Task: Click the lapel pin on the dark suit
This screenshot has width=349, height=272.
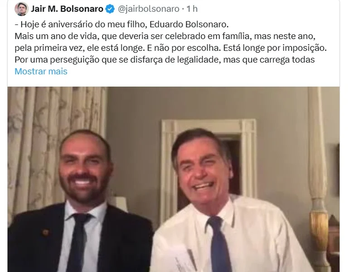Action: tap(46, 233)
